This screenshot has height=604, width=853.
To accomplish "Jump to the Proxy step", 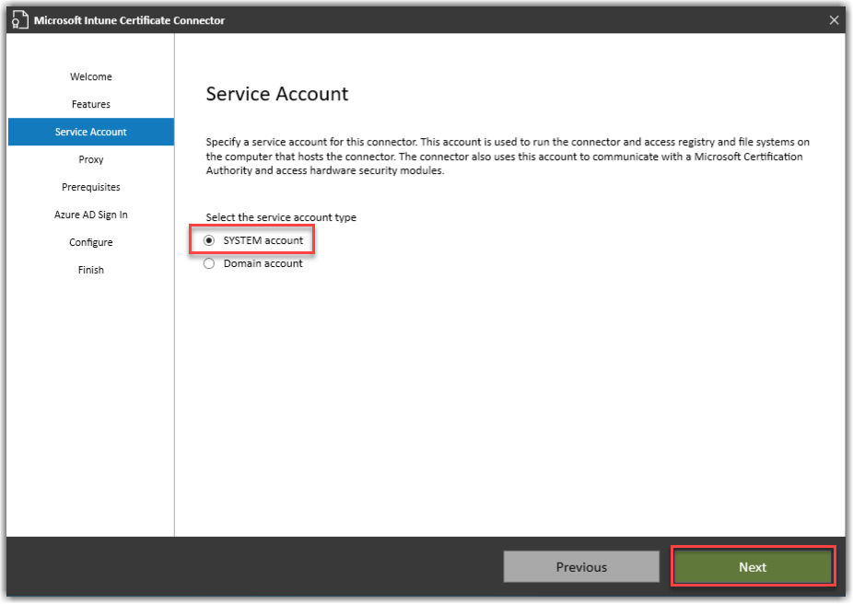I will click(91, 160).
